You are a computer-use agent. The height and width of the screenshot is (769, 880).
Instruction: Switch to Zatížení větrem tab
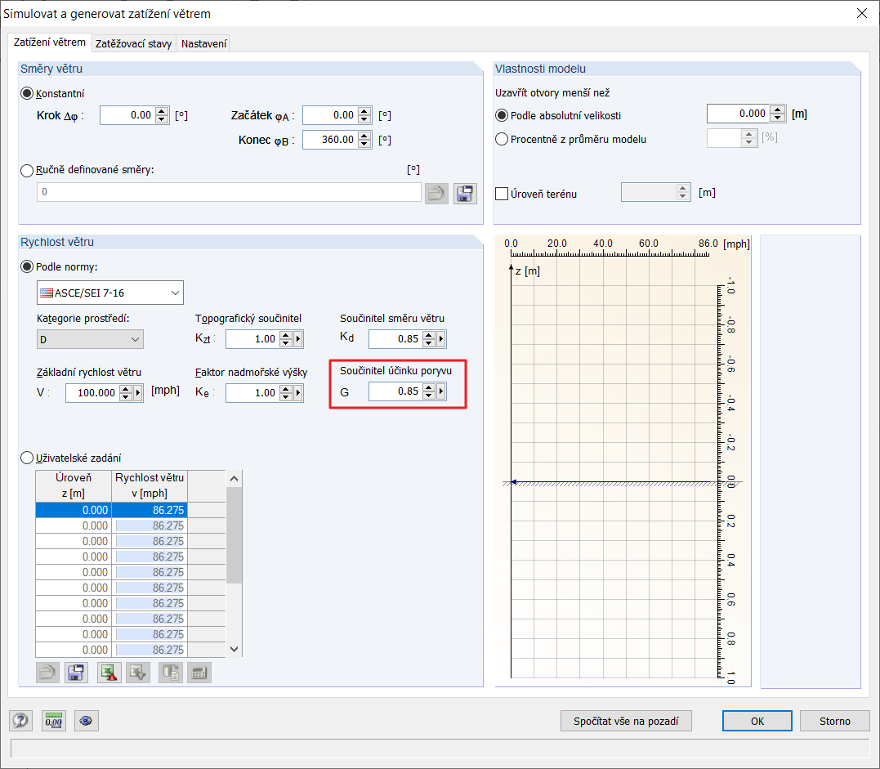(49, 42)
